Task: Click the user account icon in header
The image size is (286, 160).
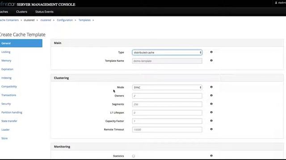Action: click(x=276, y=3)
